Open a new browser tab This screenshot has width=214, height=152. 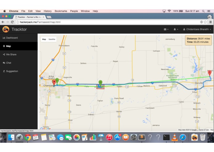click(49, 17)
